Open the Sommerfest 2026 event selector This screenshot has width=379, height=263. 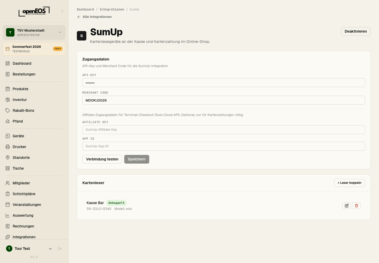click(34, 49)
